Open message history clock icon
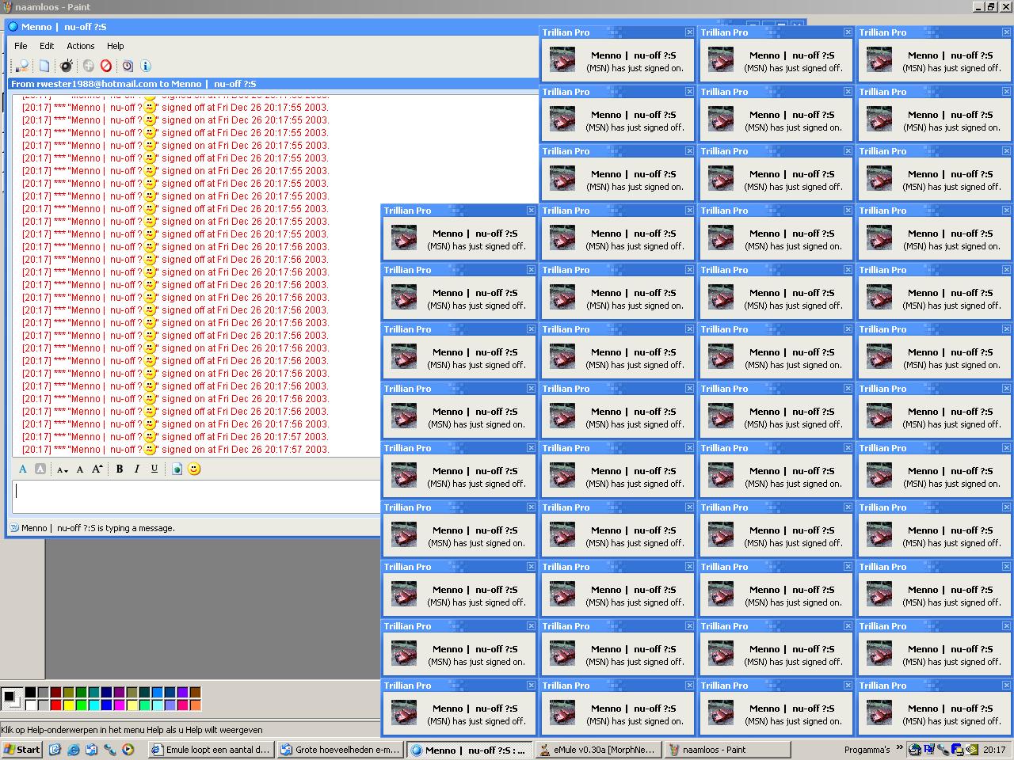The height and width of the screenshot is (760, 1014). [128, 66]
